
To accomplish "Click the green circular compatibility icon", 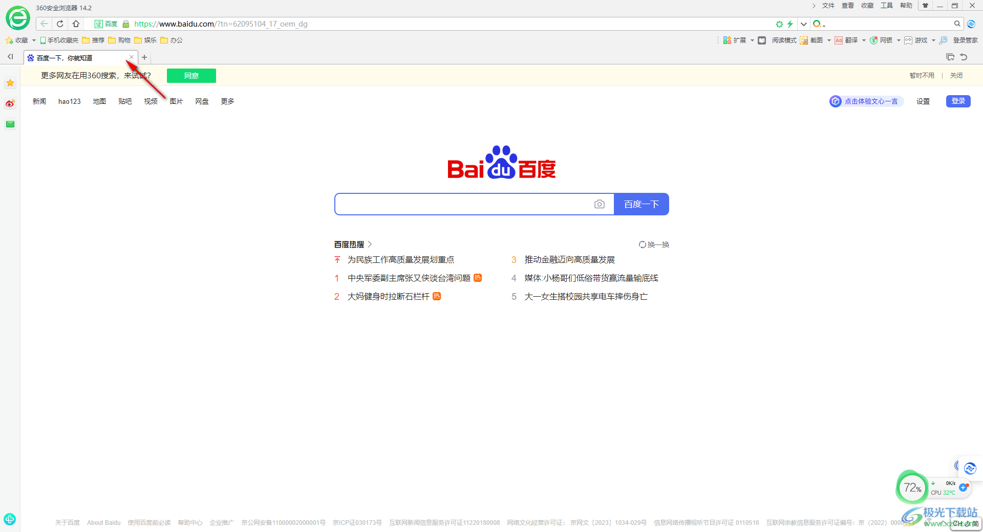I will click(779, 24).
